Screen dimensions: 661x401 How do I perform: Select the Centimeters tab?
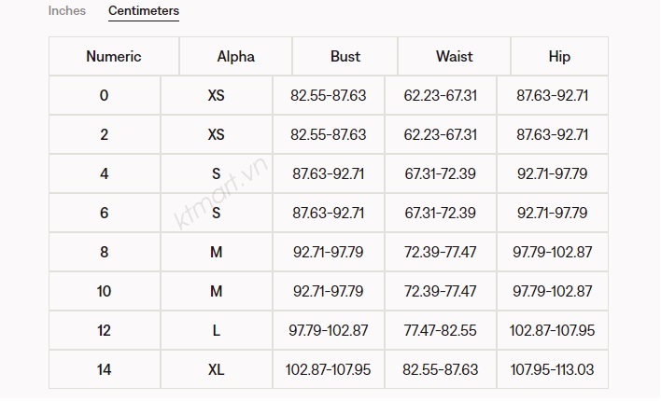point(144,11)
